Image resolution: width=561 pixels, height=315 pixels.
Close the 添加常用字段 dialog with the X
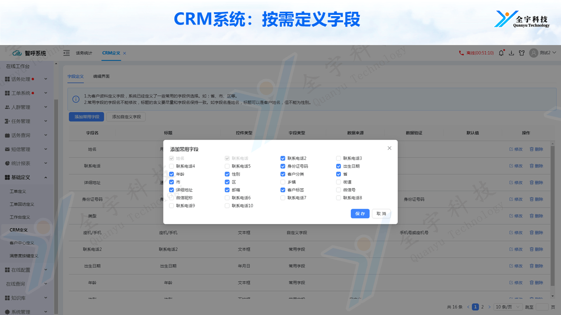(390, 148)
